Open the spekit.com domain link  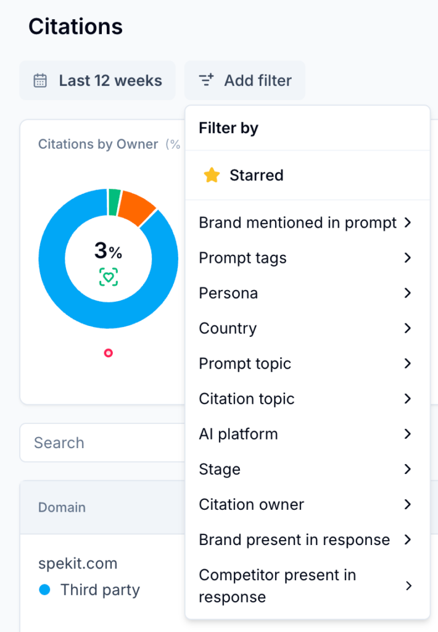pyautogui.click(x=78, y=563)
